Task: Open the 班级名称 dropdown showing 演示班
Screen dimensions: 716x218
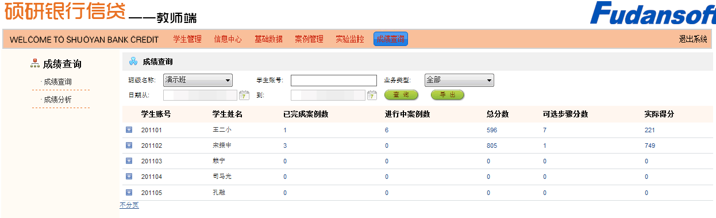Action: coord(198,80)
